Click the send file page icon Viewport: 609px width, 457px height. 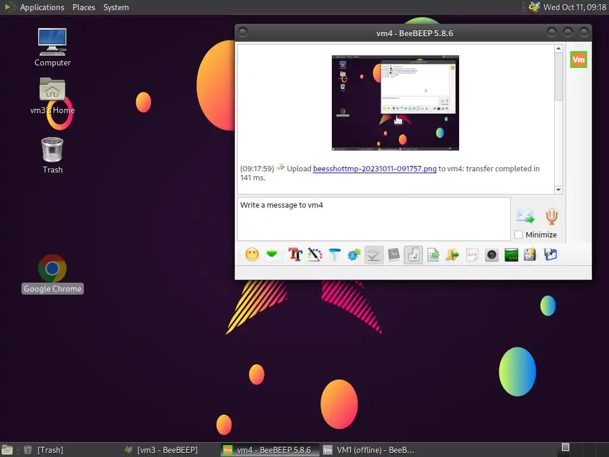pos(433,255)
